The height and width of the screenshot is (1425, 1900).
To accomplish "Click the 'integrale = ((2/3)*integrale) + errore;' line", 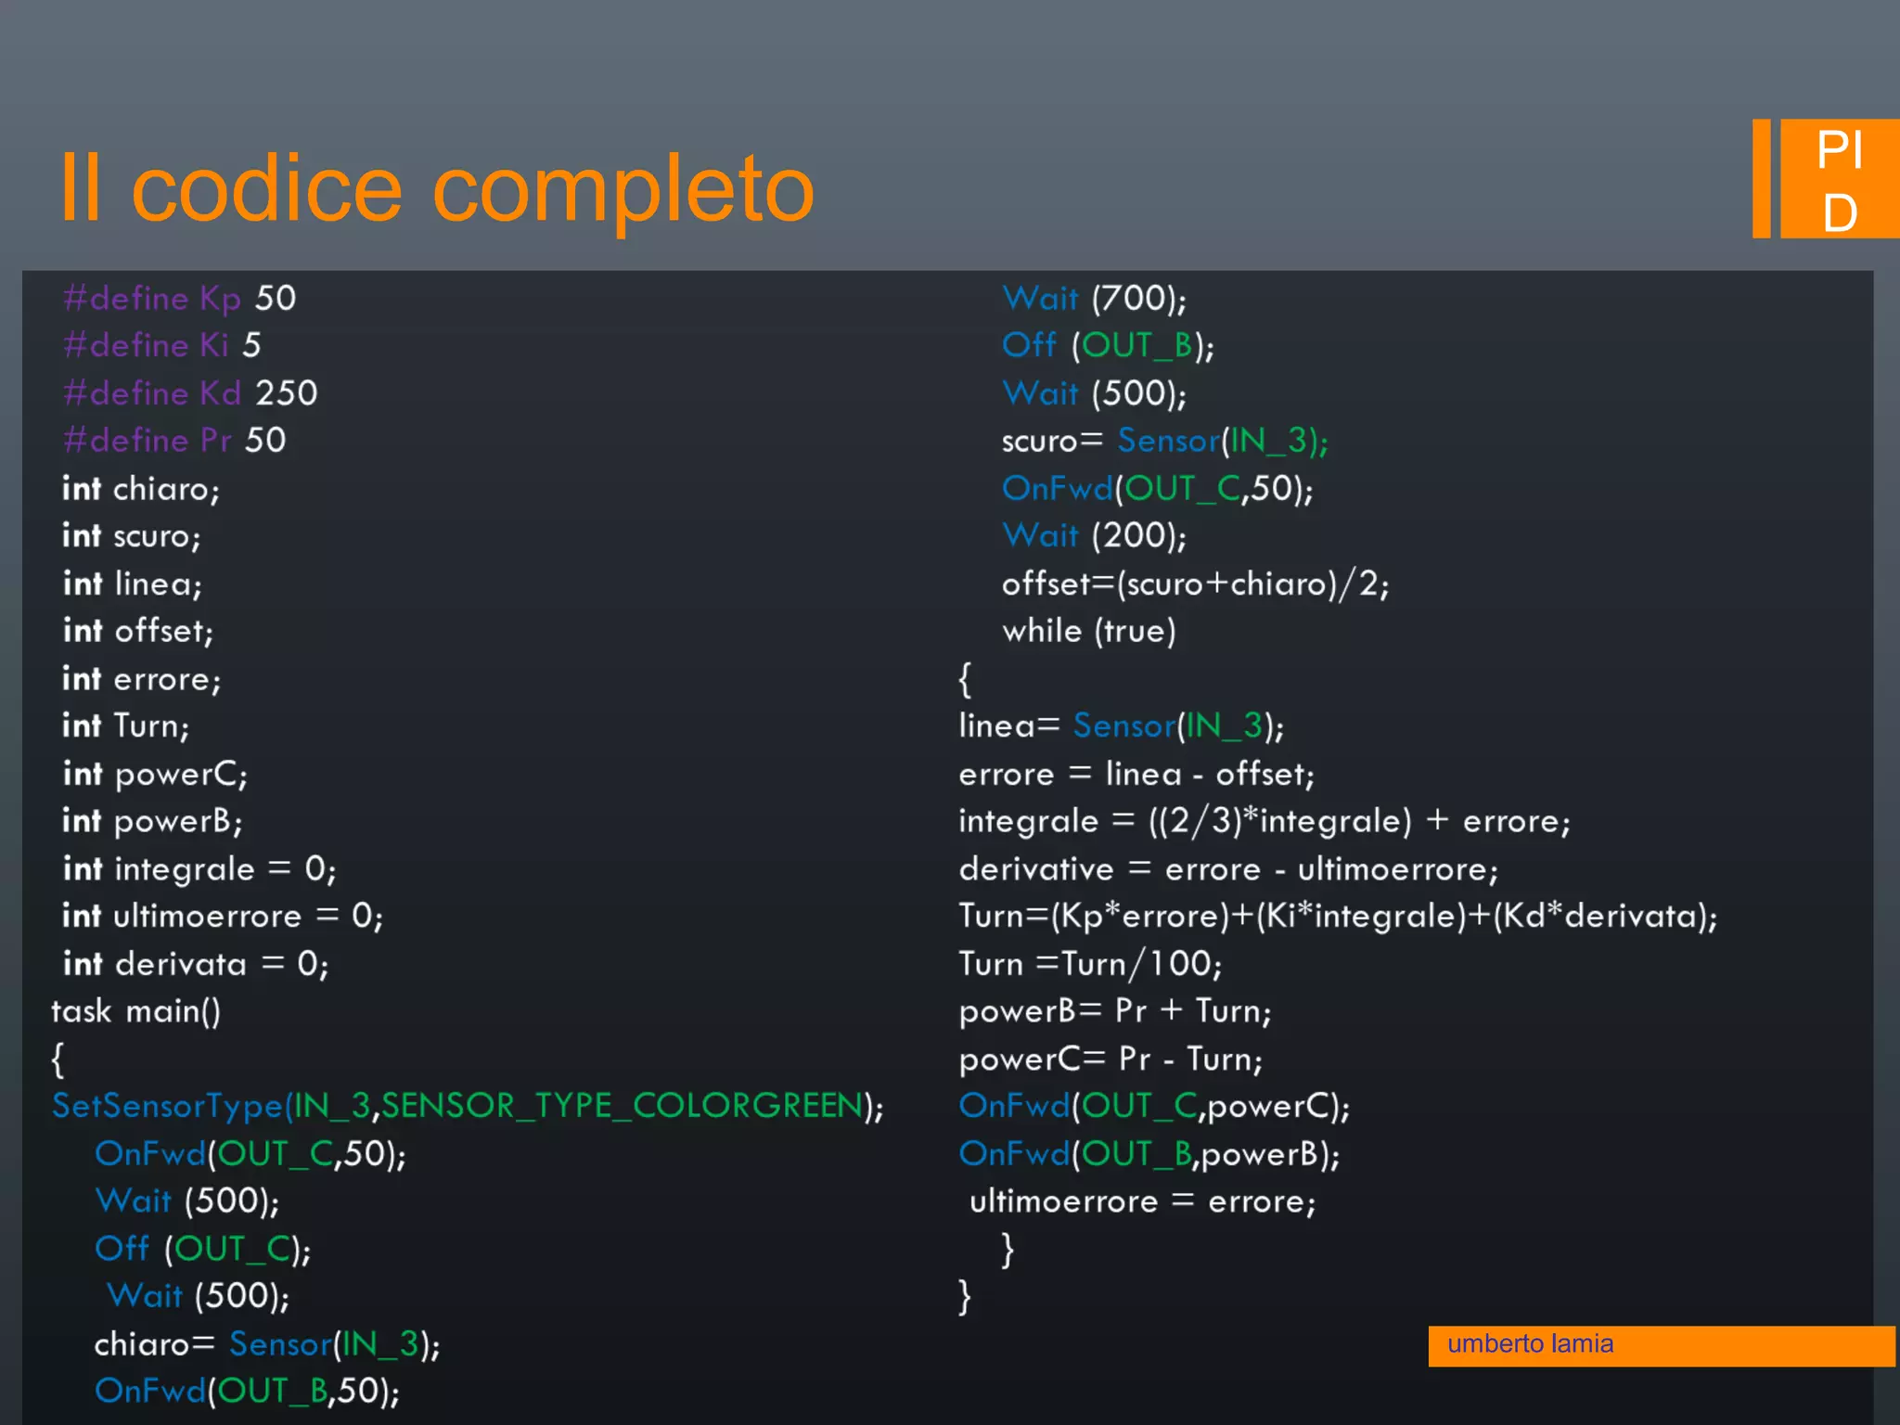I will (1265, 822).
